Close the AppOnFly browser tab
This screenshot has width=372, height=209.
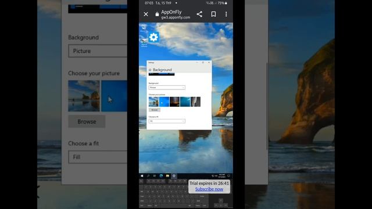click(x=146, y=14)
